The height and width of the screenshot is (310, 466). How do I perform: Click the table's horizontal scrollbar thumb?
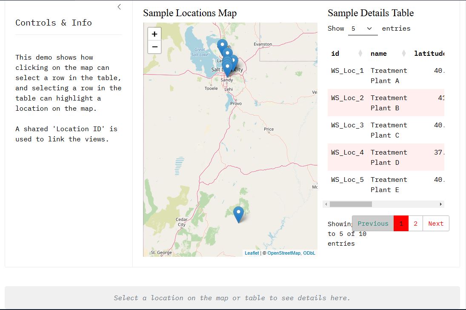[351, 204]
